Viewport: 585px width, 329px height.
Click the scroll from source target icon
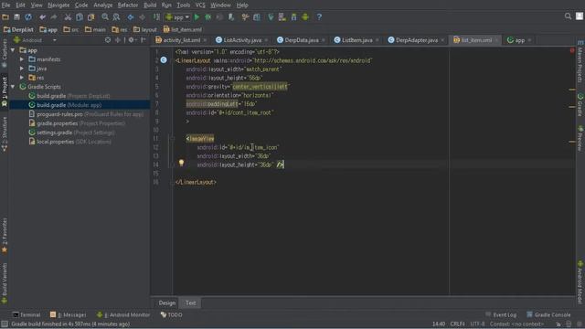(108, 40)
